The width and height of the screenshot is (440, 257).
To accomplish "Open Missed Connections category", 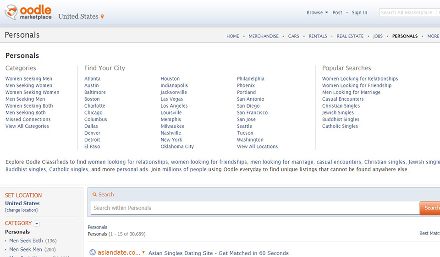I will pos(28,119).
